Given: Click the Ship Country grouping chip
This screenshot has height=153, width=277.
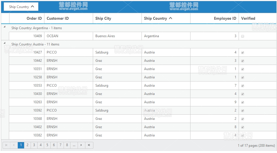Looking at the screenshot, I should (x=21, y=7).
